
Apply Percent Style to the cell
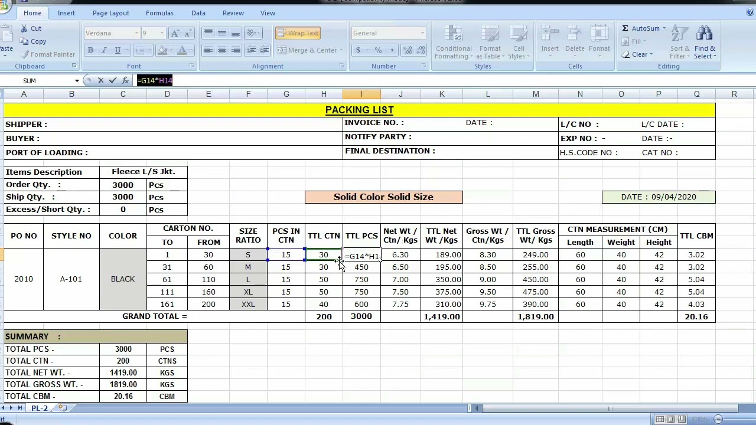click(x=378, y=50)
